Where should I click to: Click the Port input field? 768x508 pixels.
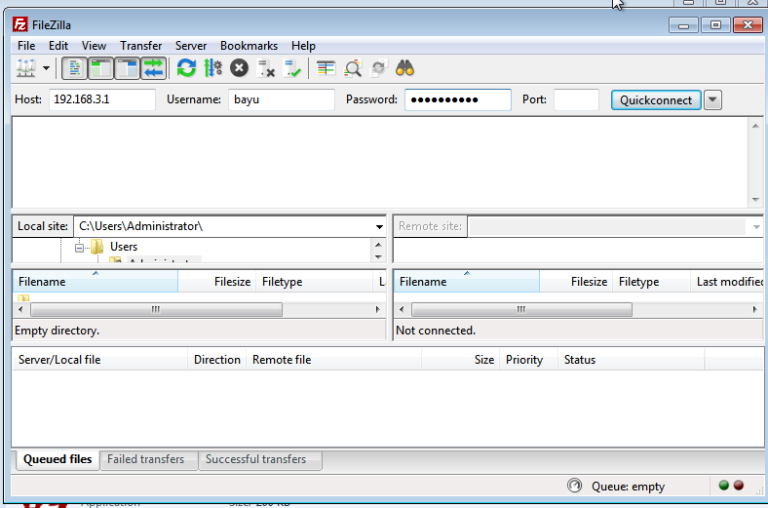577,99
